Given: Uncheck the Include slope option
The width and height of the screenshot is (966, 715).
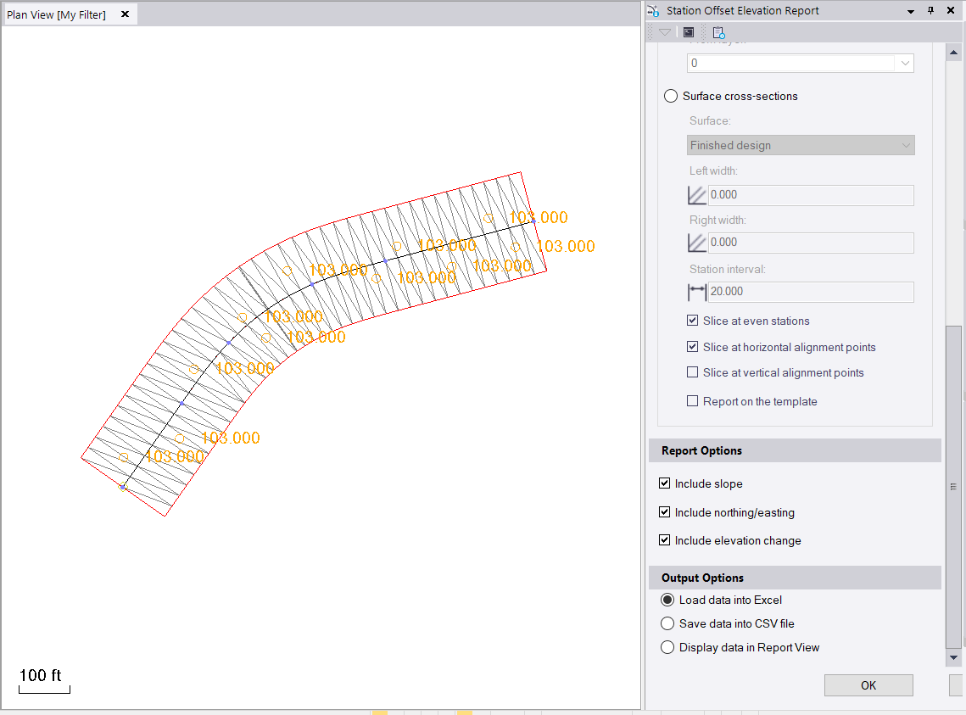Looking at the screenshot, I should pyautogui.click(x=665, y=483).
